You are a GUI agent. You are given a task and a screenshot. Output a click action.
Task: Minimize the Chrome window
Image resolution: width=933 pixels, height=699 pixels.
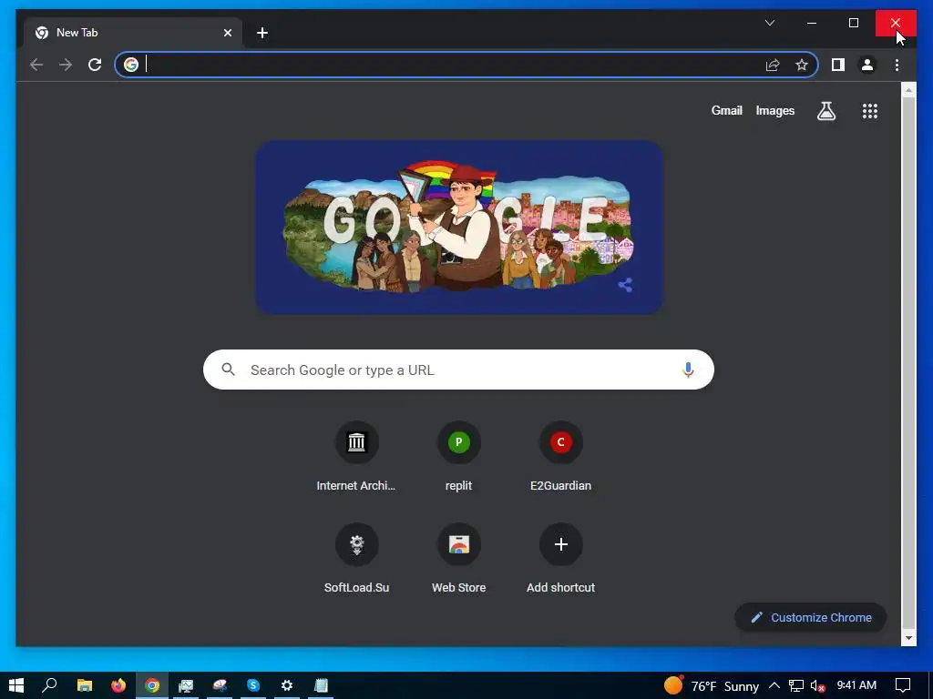(x=812, y=23)
